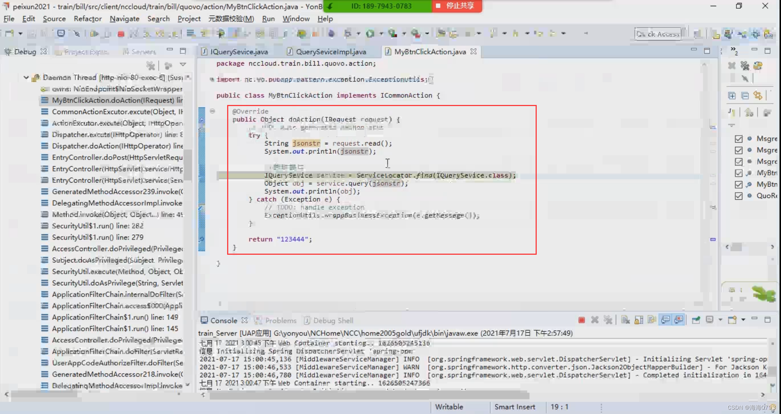Screen dimensions: 781x414
Task: Switch to the QuerySeviceImpl.java editor tab
Action: (x=330, y=52)
